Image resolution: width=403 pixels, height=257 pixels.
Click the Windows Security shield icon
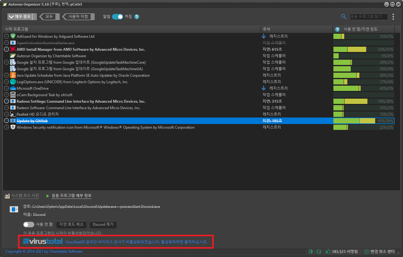pyautogui.click(x=13, y=127)
